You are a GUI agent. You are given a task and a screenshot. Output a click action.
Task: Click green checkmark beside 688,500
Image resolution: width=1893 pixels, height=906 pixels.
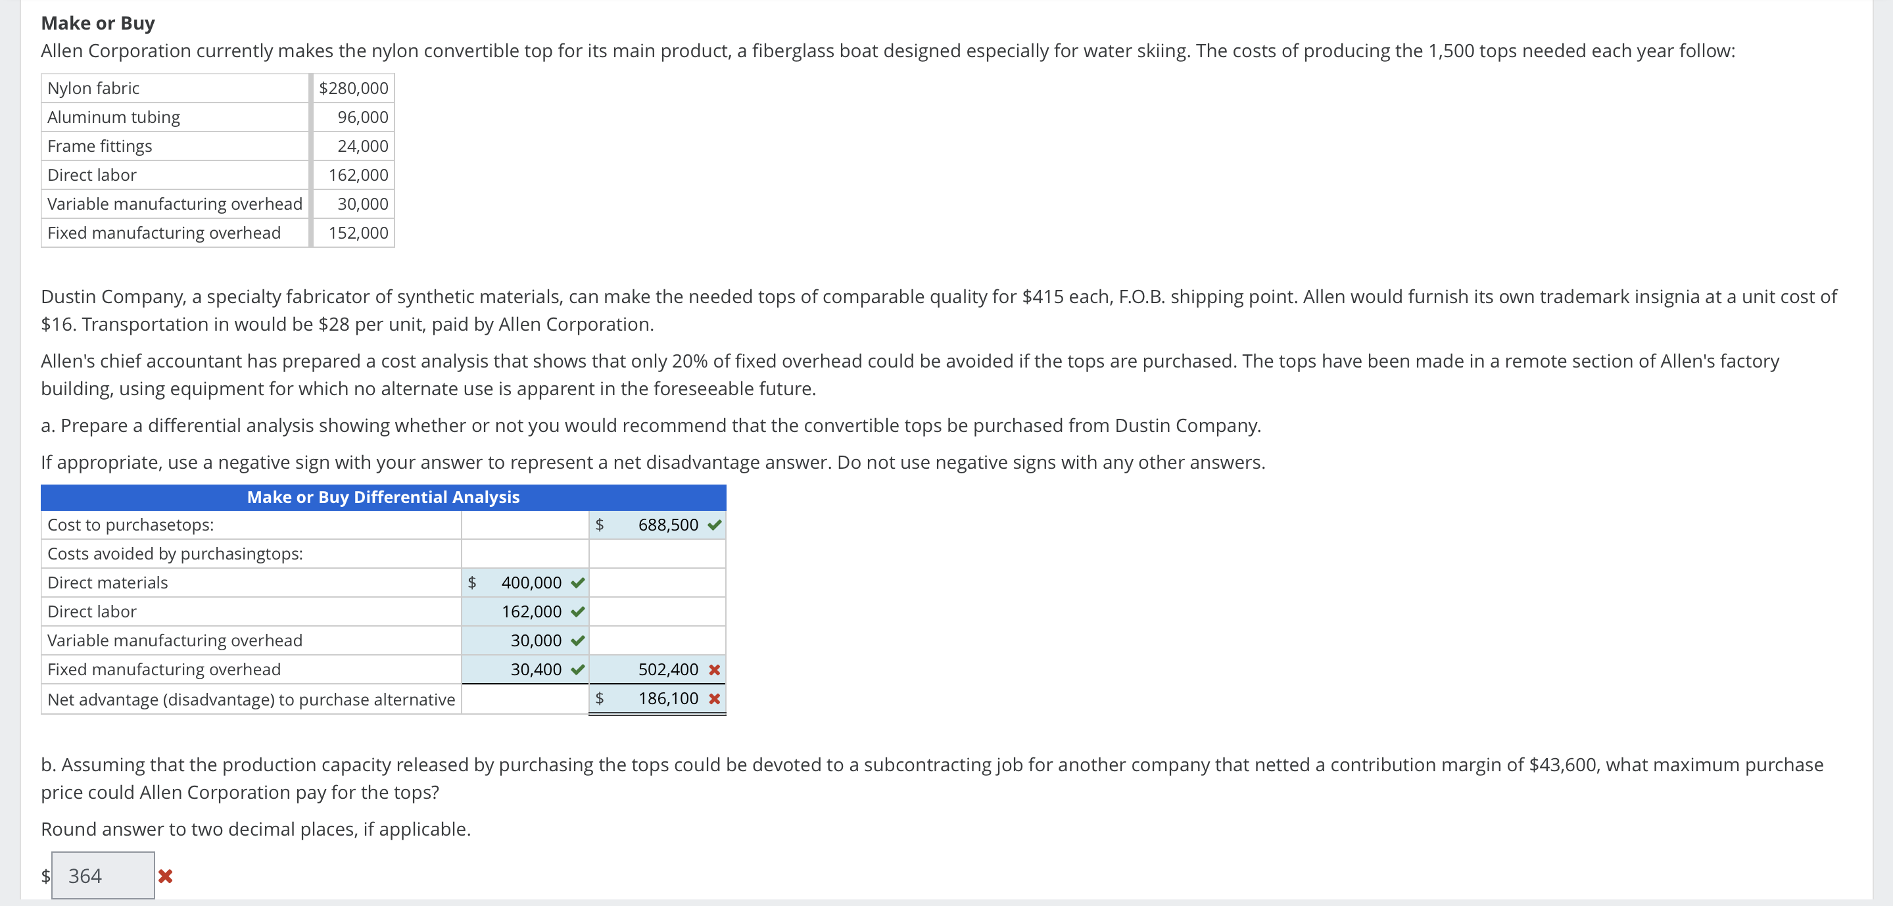coord(713,525)
